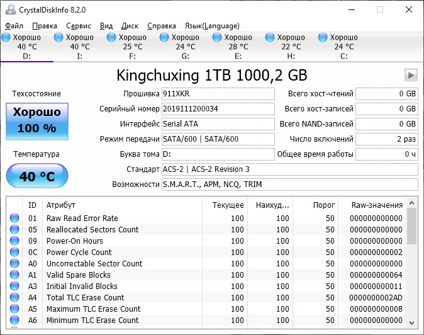
Task: Click status orb for Power Cycle Count
Action: pyautogui.click(x=14, y=252)
